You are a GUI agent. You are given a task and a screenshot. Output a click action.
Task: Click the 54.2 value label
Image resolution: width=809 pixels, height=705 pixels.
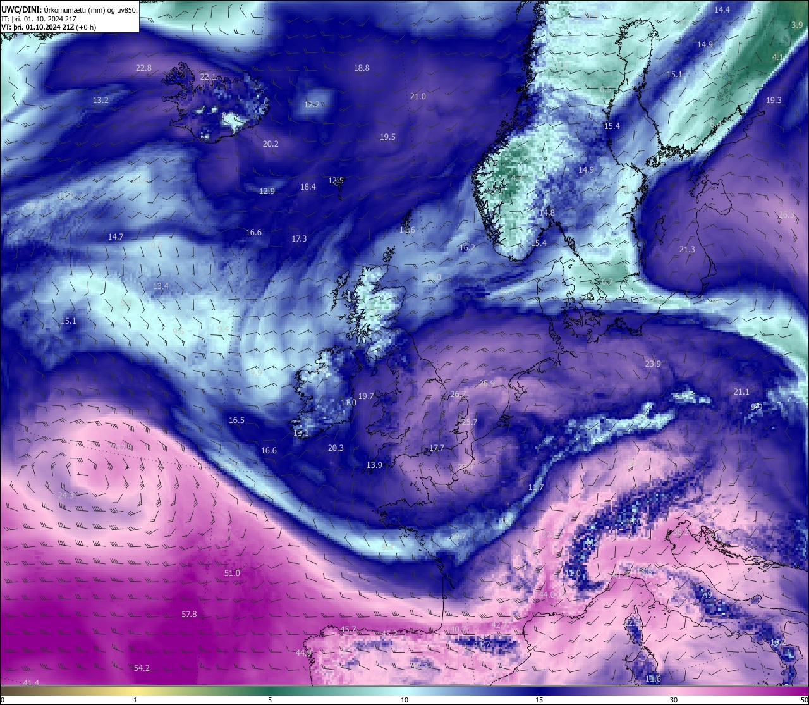pos(142,668)
